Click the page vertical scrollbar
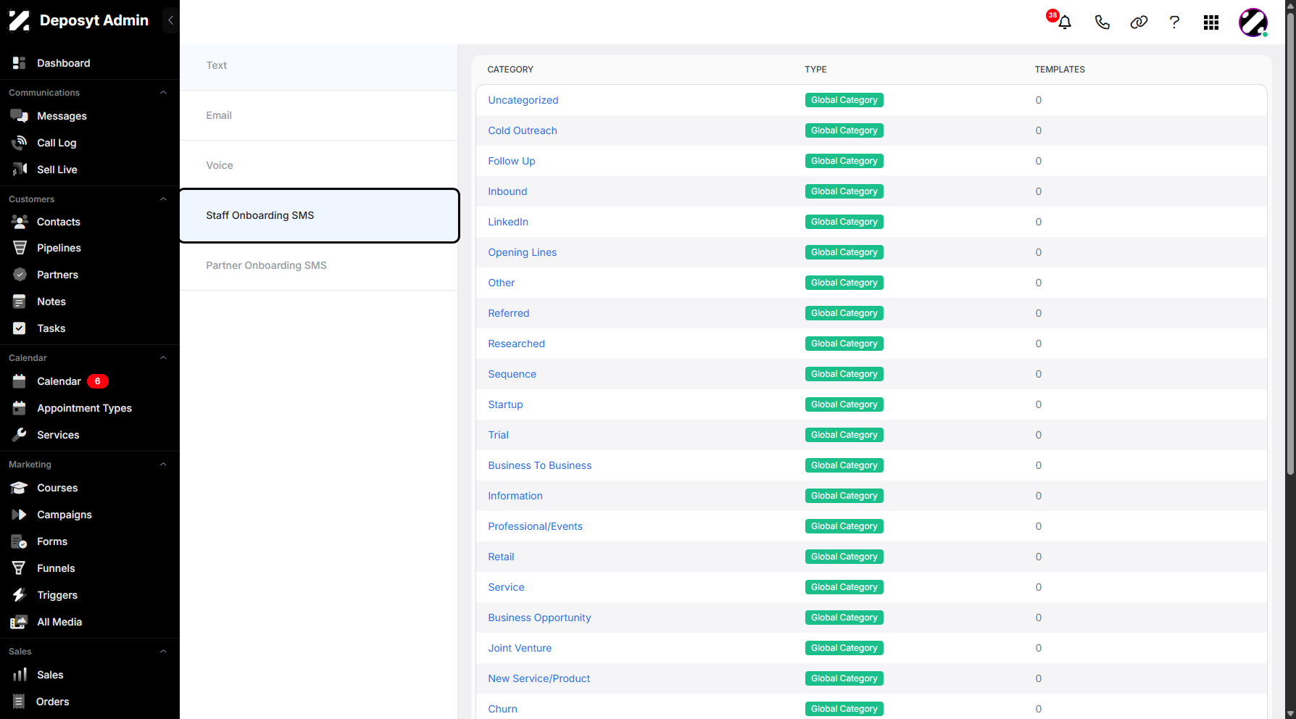 pyautogui.click(x=1290, y=243)
